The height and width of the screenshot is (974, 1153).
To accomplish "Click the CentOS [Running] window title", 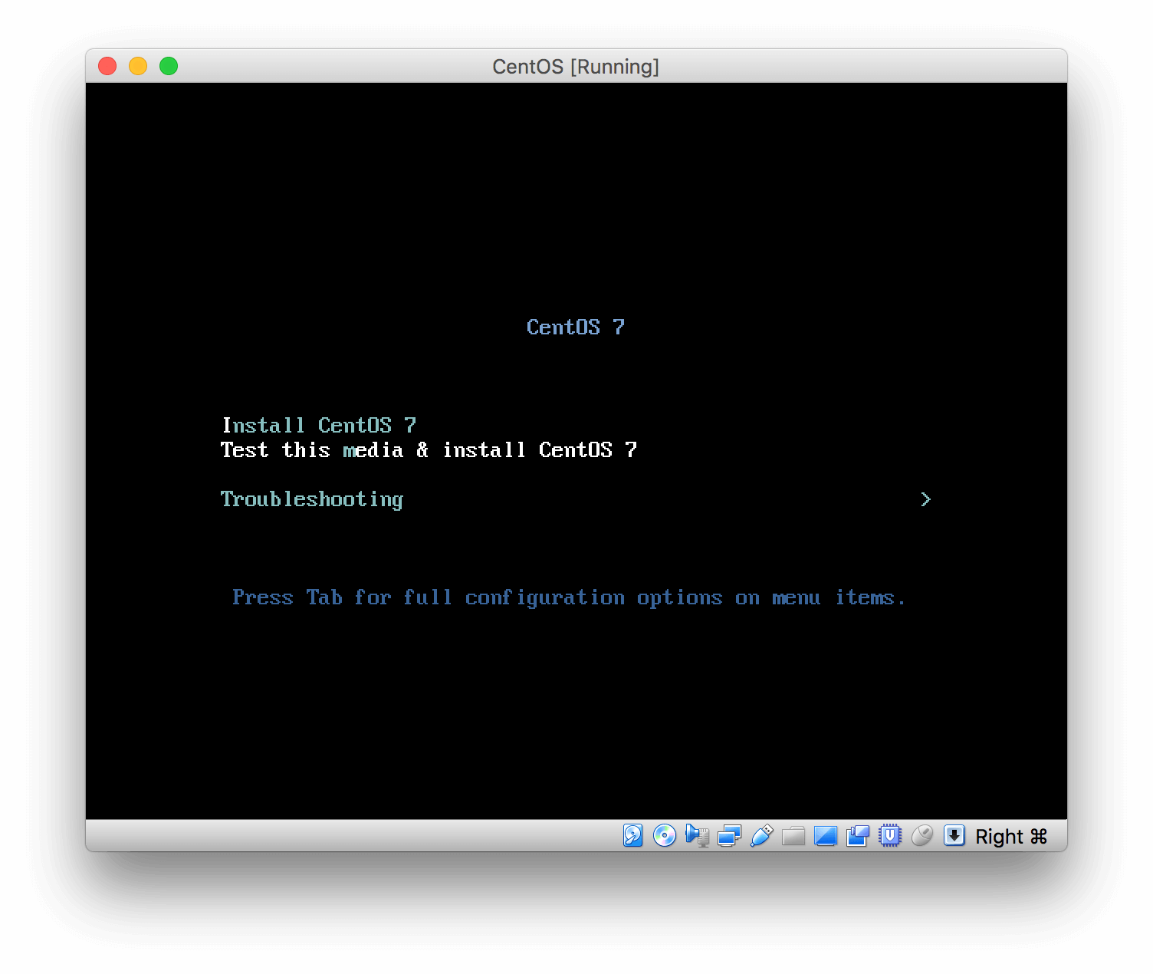I will (576, 67).
